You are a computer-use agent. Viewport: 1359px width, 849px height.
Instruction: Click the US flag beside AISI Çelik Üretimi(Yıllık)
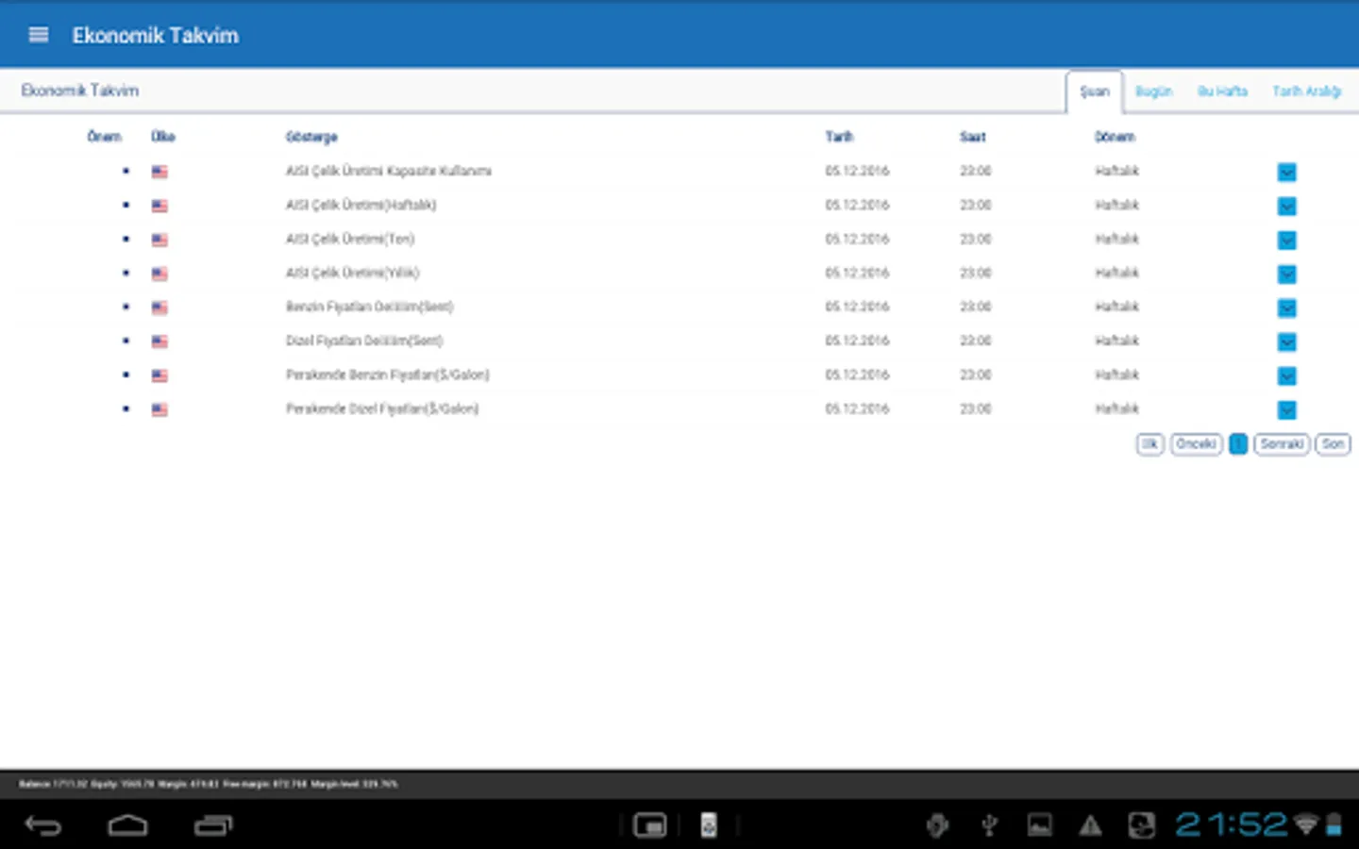pyautogui.click(x=159, y=274)
